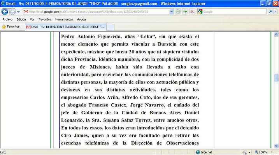
Task: Click the Compatibility View icon
Action: point(178,12)
